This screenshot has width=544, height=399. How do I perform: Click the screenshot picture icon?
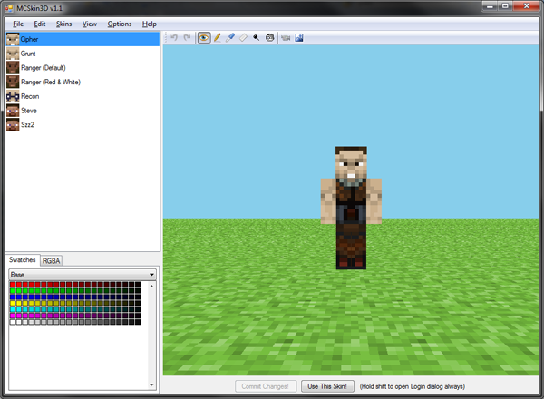point(299,38)
